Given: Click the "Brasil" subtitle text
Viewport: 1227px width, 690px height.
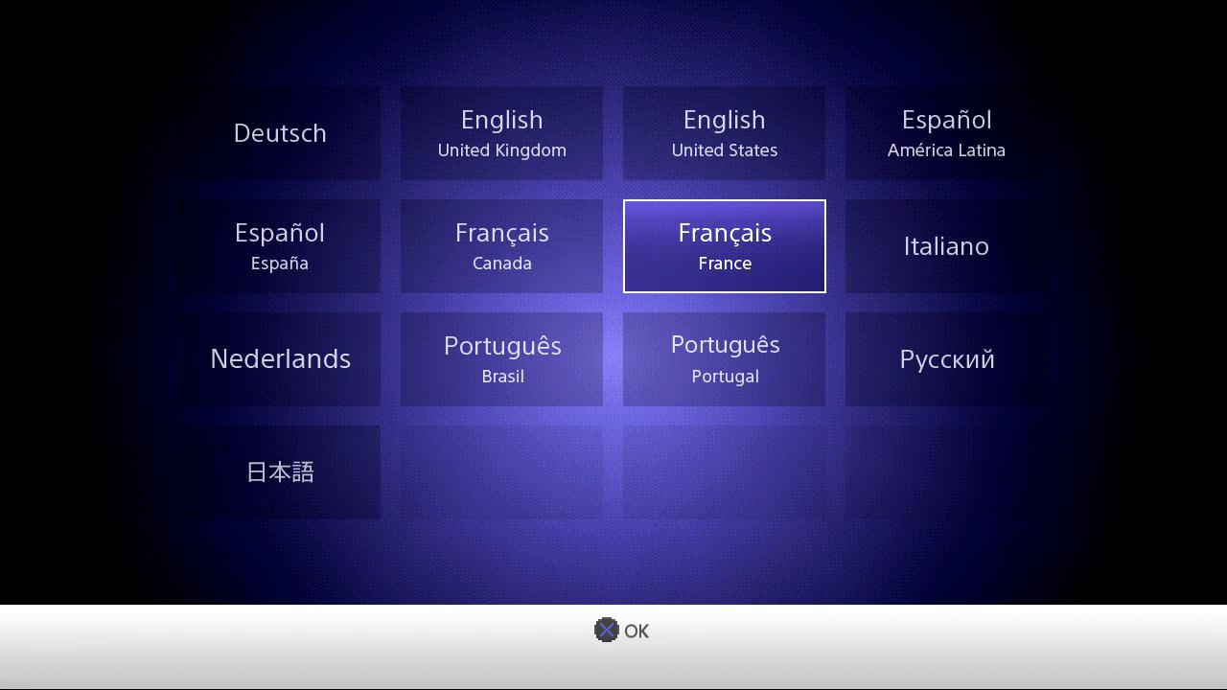Looking at the screenshot, I should (502, 377).
